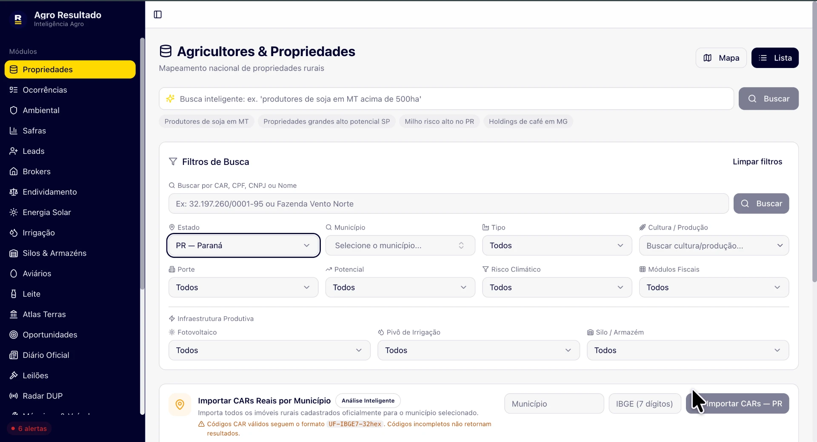The height and width of the screenshot is (442, 817).
Task: Open the Estado dropdown showing PR — Paraná
Action: pyautogui.click(x=243, y=245)
